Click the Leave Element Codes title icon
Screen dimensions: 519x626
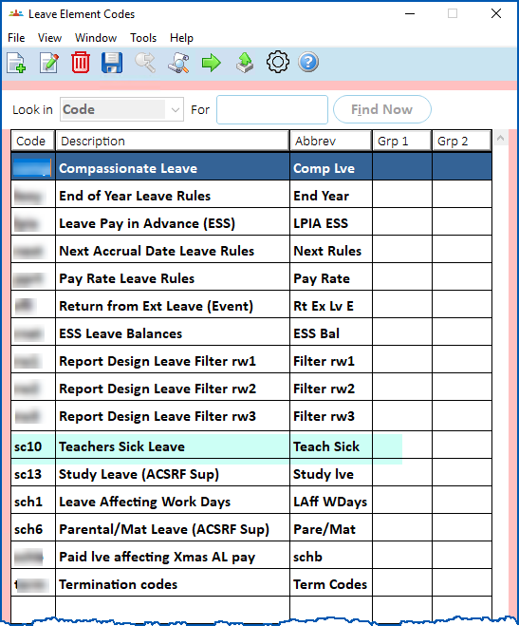[x=16, y=14]
